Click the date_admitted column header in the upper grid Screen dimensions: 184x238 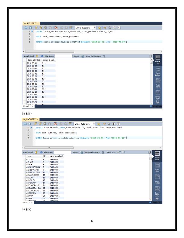[33, 60]
